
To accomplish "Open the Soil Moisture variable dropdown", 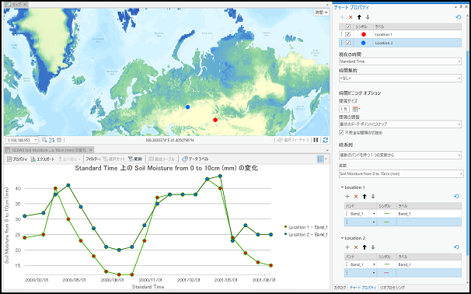I will (401, 173).
